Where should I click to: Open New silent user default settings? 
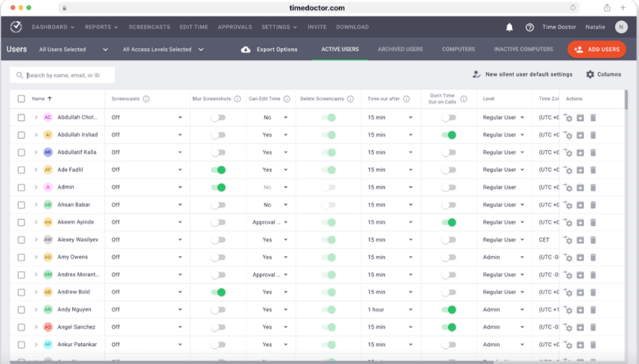pos(528,74)
